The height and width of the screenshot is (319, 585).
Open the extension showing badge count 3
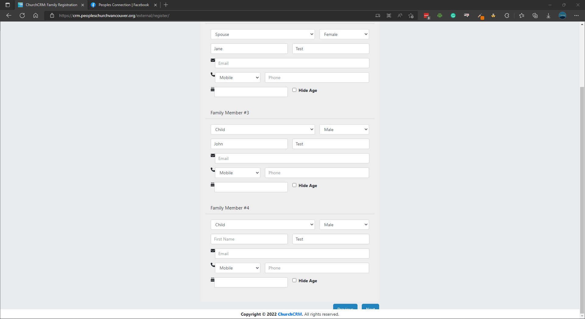(427, 16)
